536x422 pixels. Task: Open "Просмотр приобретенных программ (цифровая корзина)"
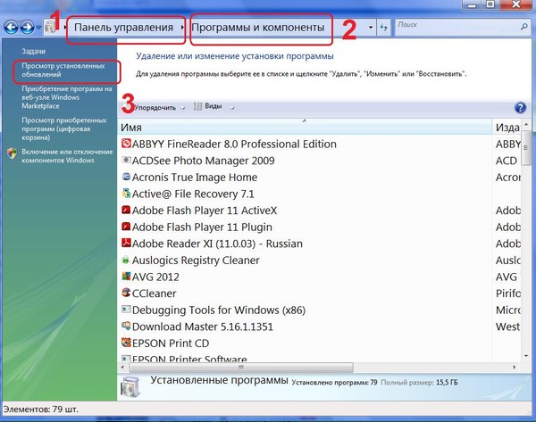[x=64, y=128]
